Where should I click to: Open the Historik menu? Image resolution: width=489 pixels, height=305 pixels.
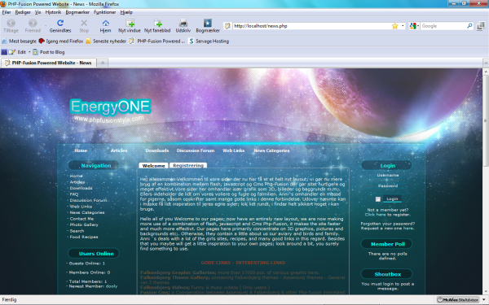pos(53,12)
